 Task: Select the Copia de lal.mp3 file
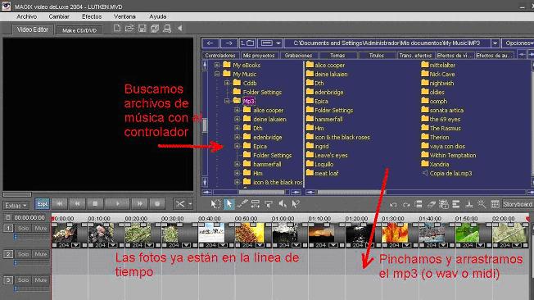coord(450,173)
